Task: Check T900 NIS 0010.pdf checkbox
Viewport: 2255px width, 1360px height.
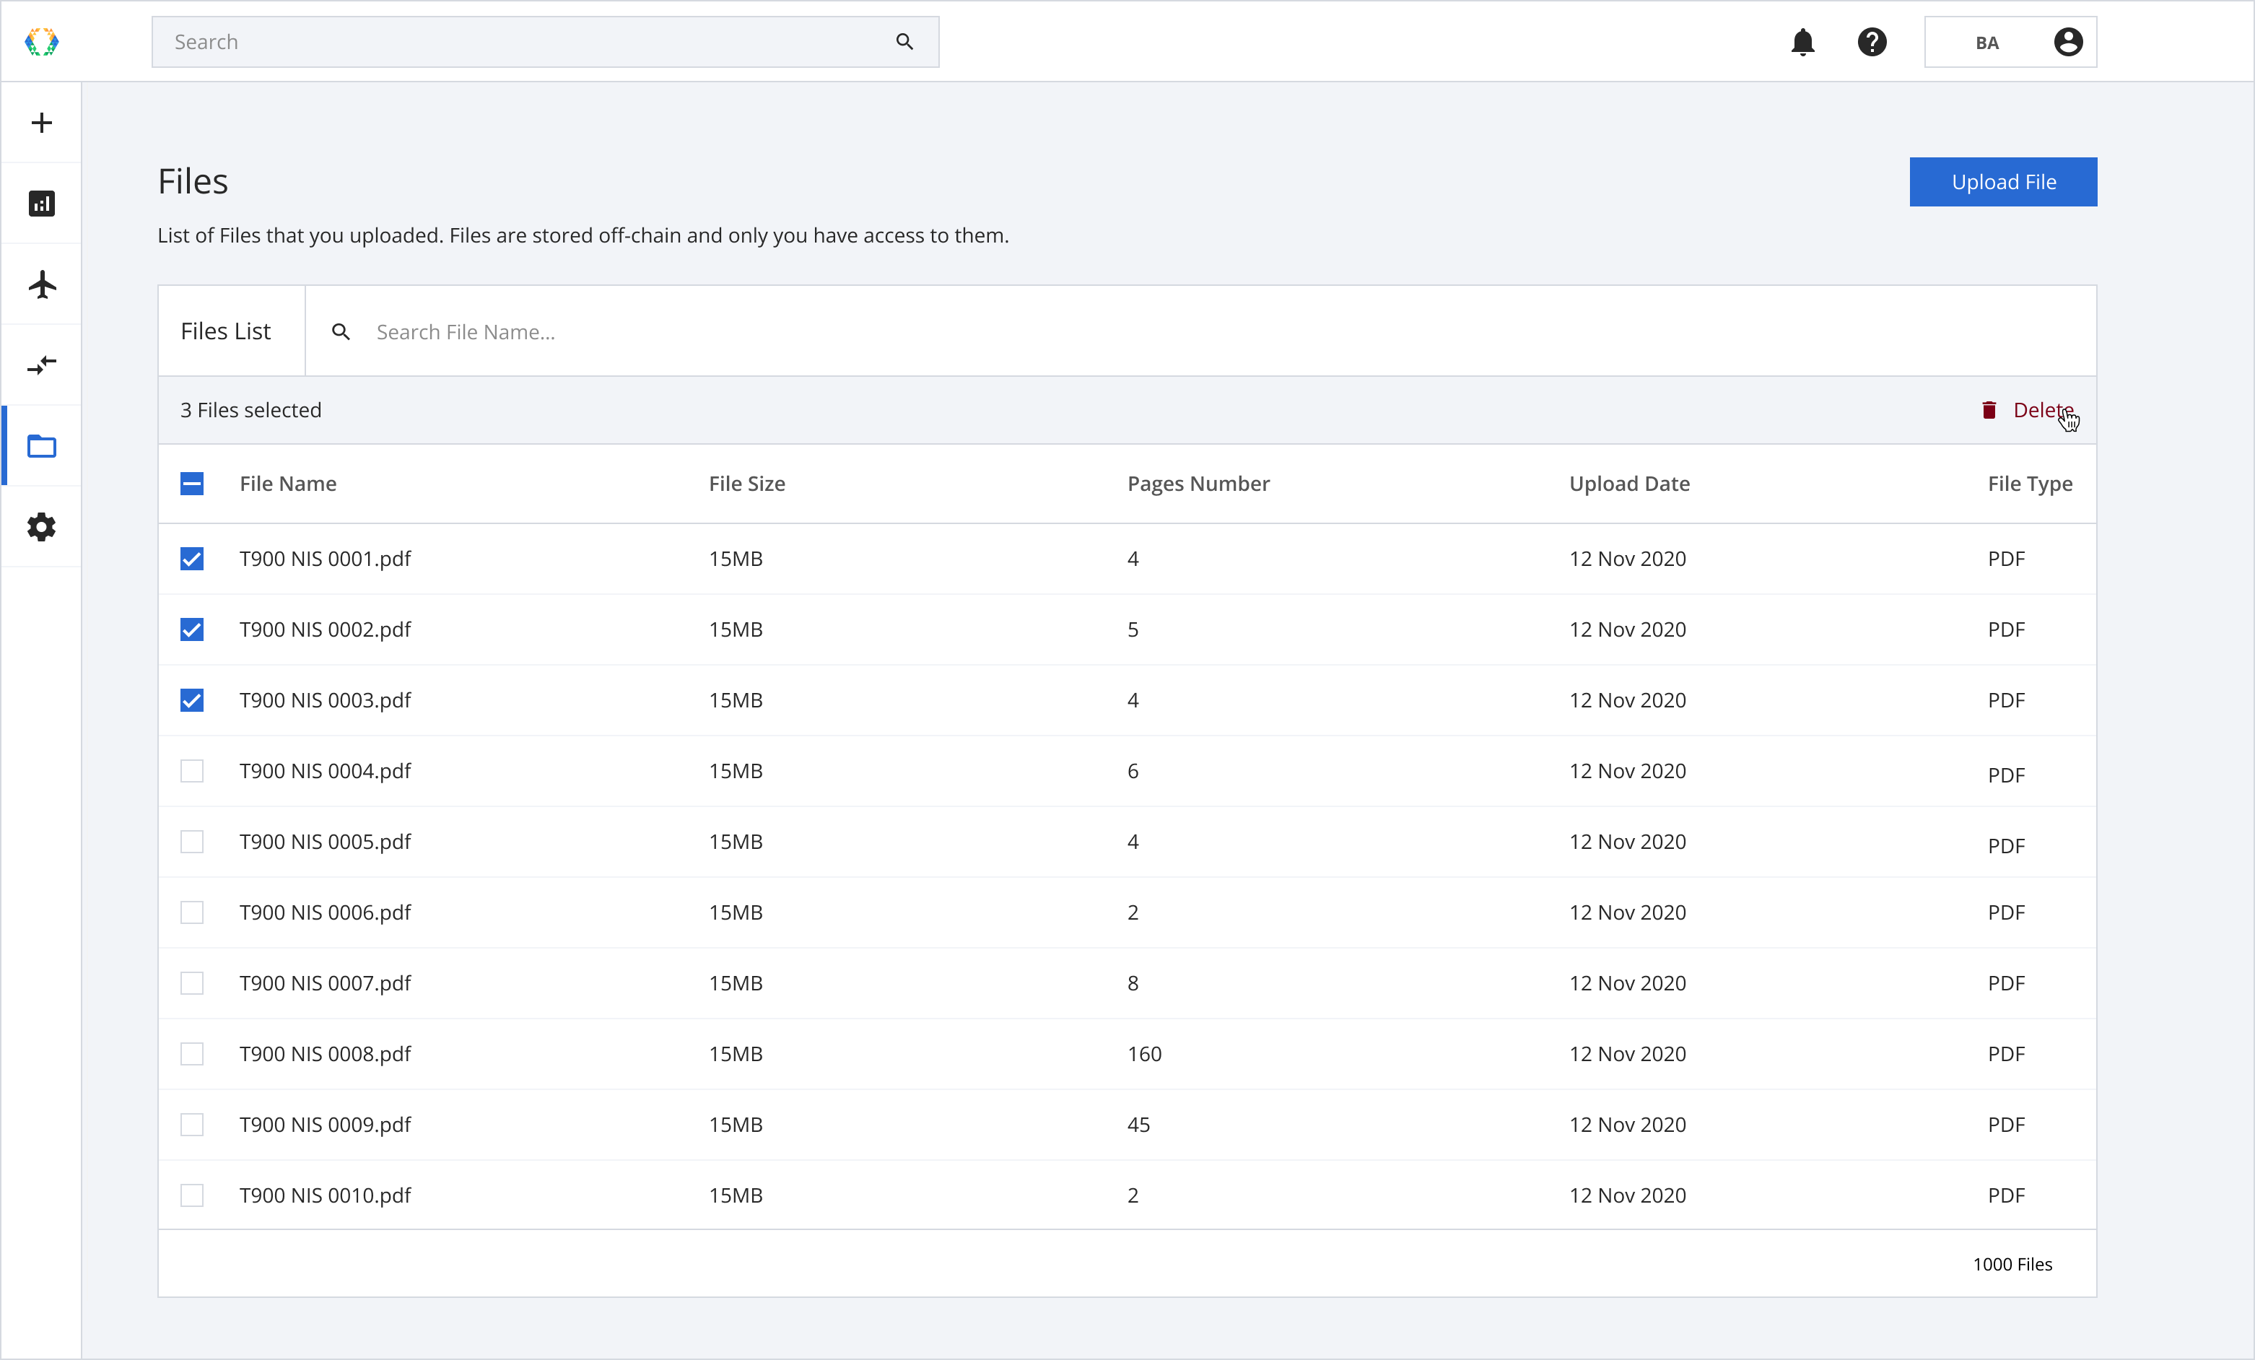Action: [192, 1195]
